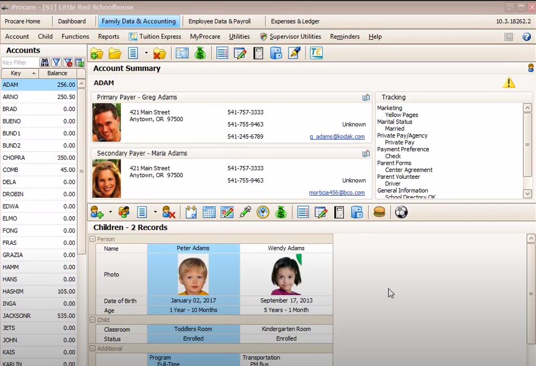
Task: Click the yellow warning triangle icon
Action: pyautogui.click(x=508, y=82)
